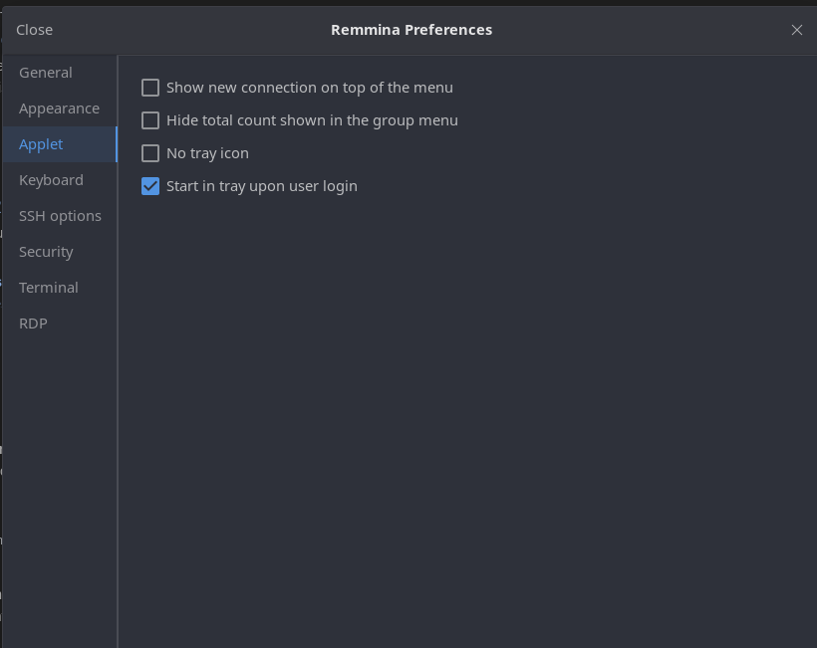Click the 'Show new connection on top of the menu' label

[310, 88]
